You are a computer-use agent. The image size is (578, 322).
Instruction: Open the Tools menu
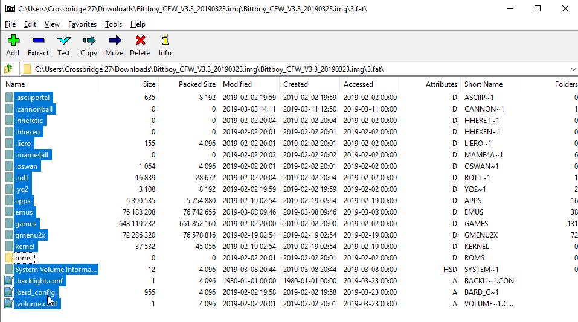[x=113, y=24]
